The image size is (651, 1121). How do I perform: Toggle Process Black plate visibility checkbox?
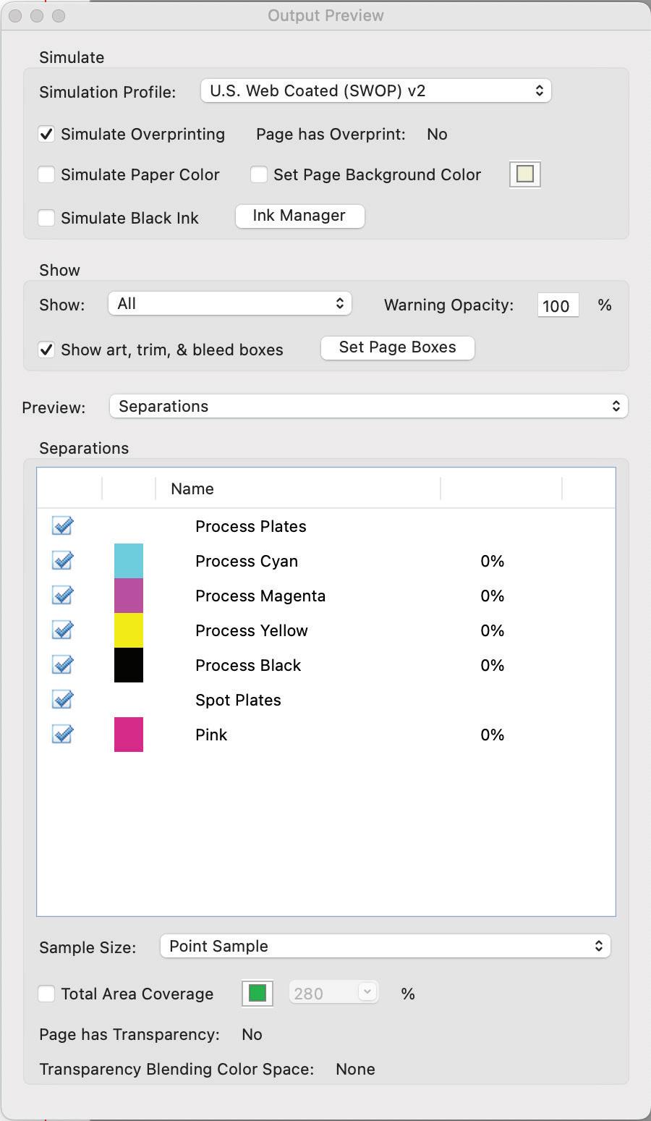62,665
